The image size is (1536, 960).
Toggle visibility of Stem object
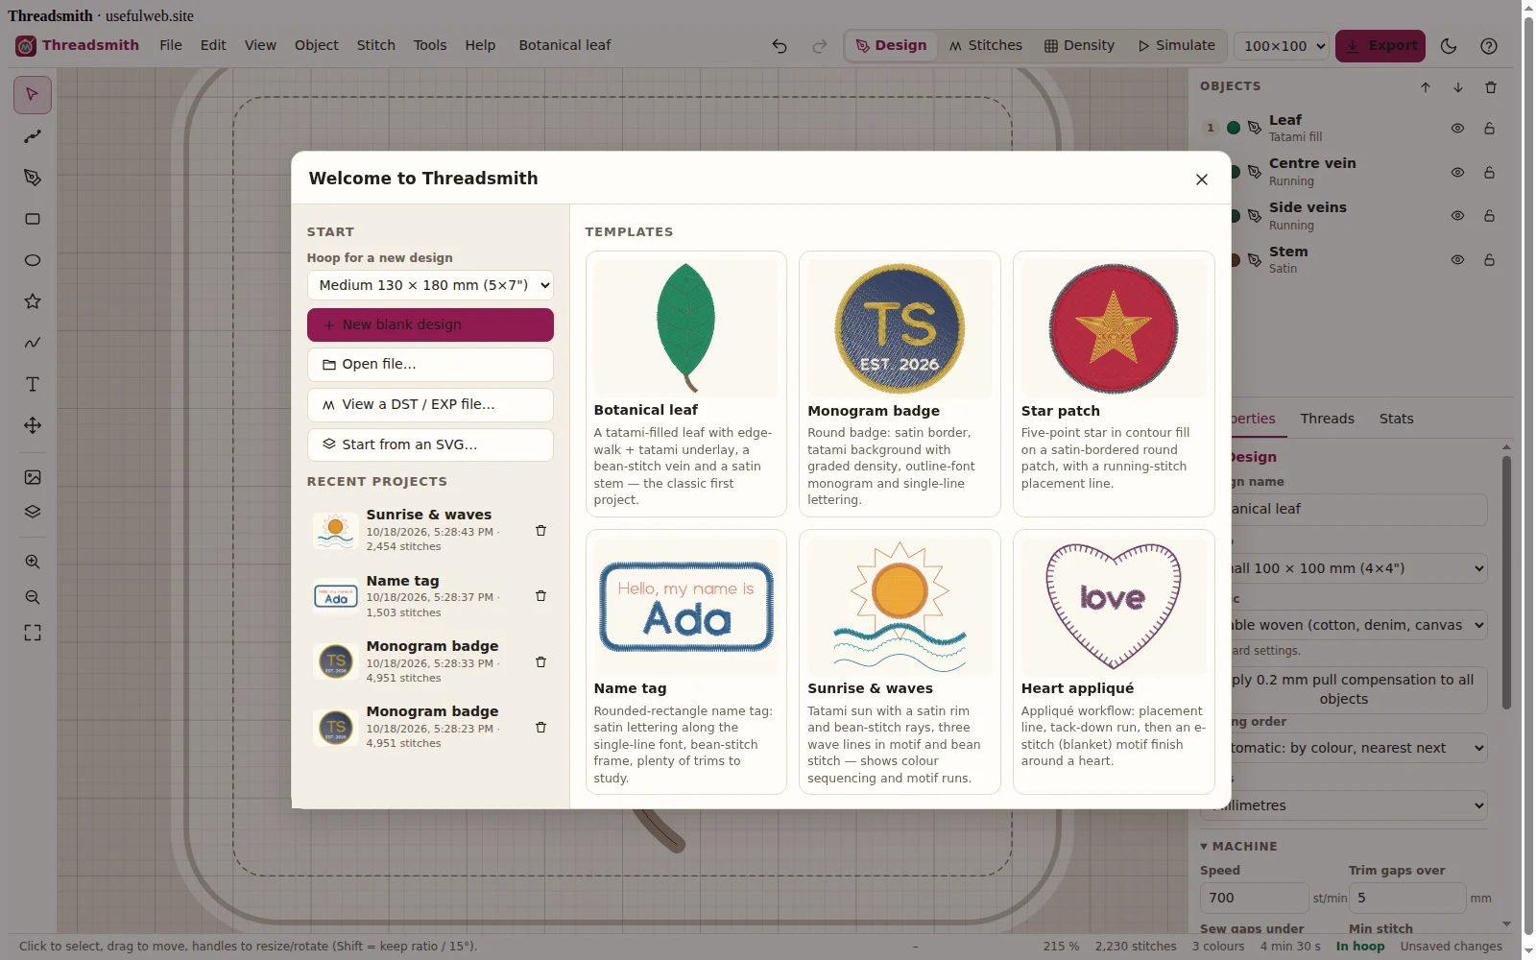[x=1457, y=260]
